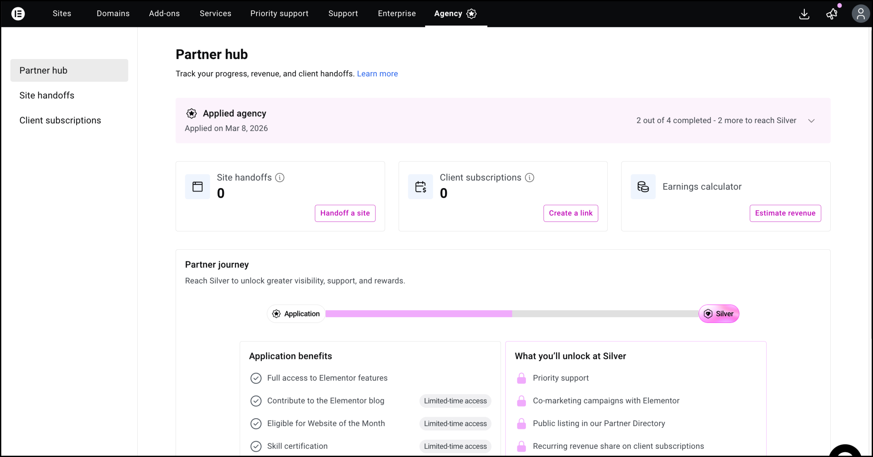Select Site handoffs in the sidebar
The width and height of the screenshot is (873, 457).
click(x=47, y=95)
